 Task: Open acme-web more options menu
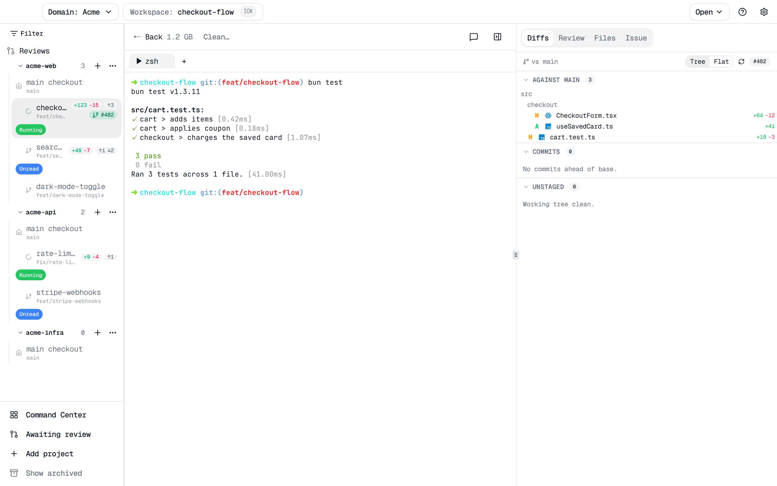tap(113, 66)
